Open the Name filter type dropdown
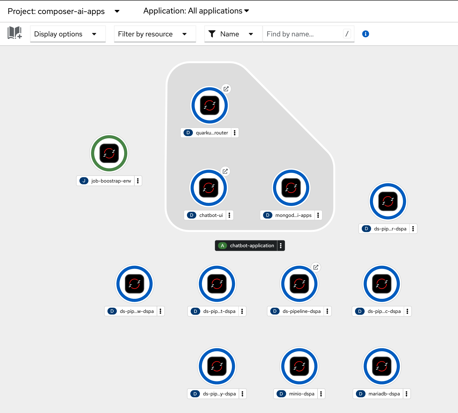458x413 pixels. click(x=233, y=34)
